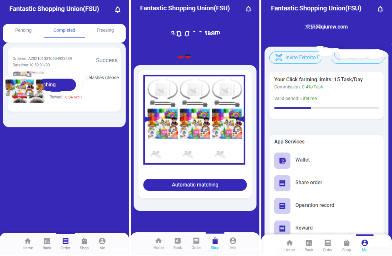The image size is (392, 256).
Task: Open the Wallet icon under App Services
Action: pos(282,160)
